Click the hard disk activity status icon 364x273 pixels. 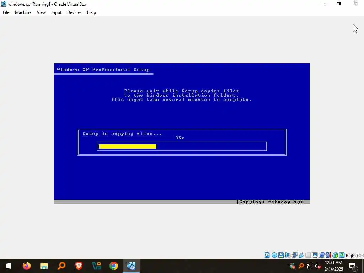click(267, 255)
